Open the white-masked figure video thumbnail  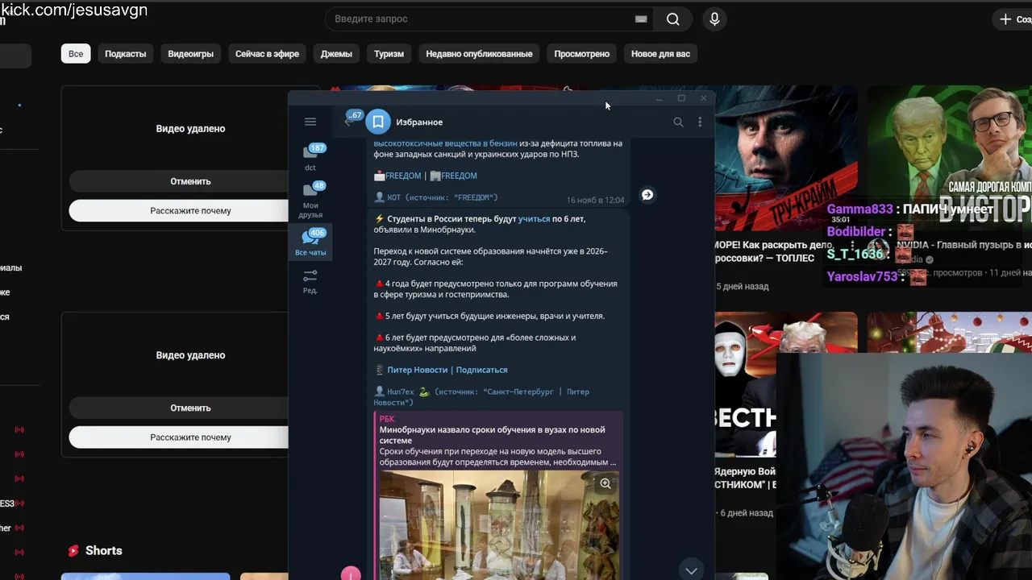(x=745, y=384)
